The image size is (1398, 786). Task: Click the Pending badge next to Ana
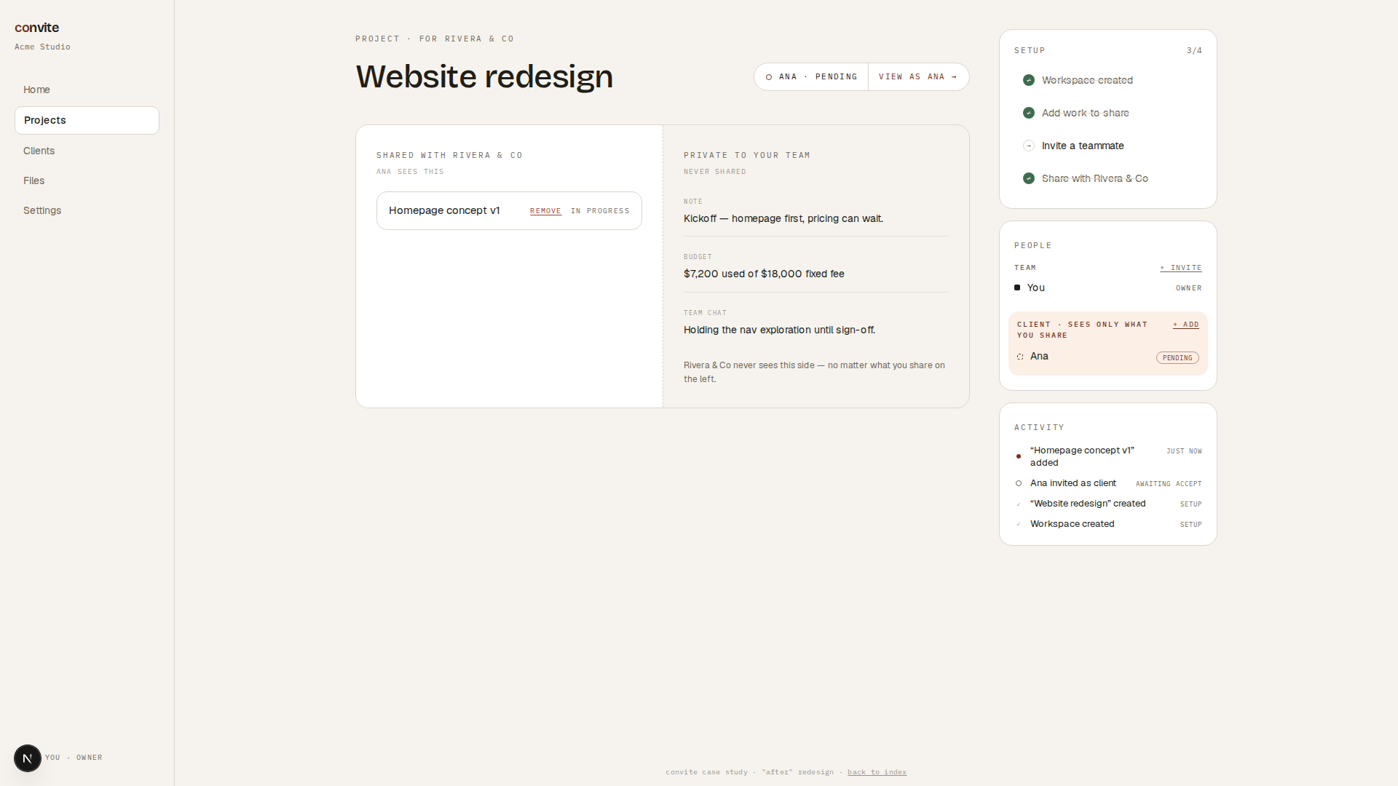[1177, 358]
